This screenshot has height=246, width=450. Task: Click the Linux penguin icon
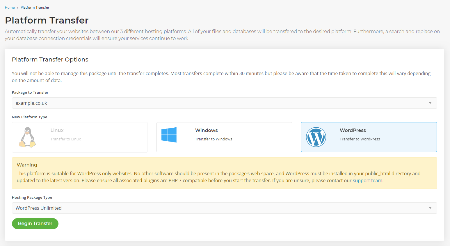27,137
